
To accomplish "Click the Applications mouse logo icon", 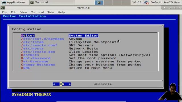I will 4,3.
